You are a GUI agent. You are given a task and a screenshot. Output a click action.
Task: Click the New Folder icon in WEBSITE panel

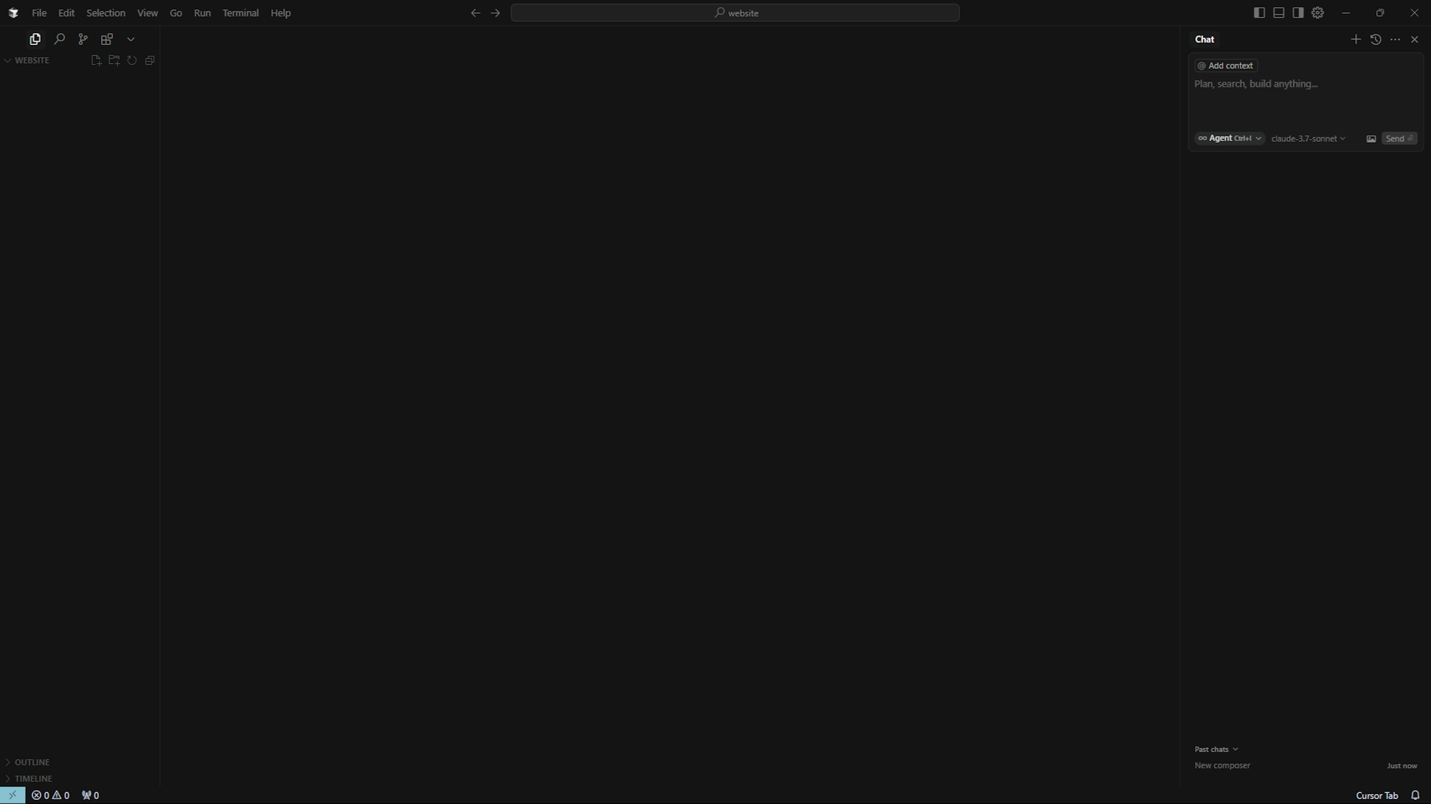point(114,60)
